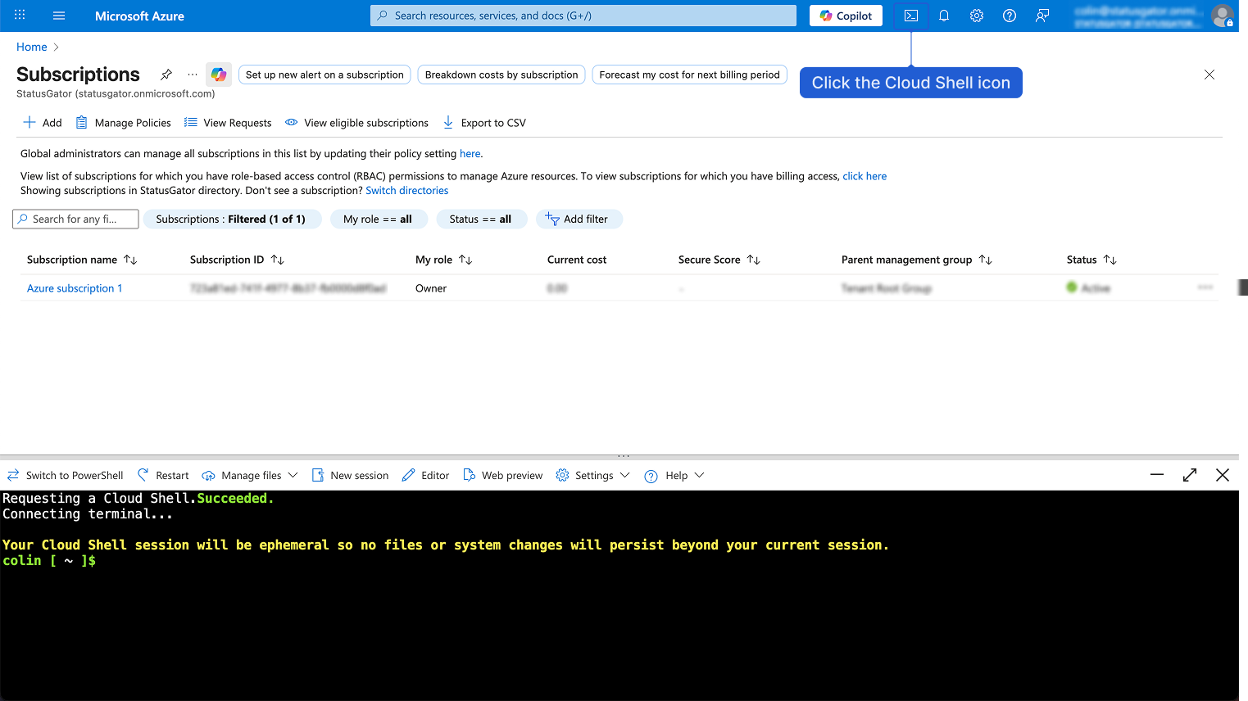Viewport: 1248px width, 701px height.
Task: Select Forecast my cost for next billing period
Action: [x=689, y=75]
